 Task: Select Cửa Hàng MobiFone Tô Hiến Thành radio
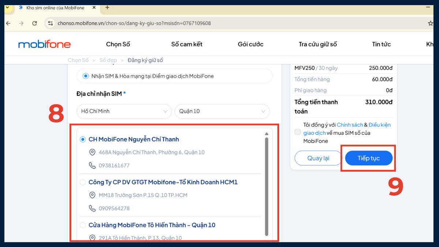[83, 225]
